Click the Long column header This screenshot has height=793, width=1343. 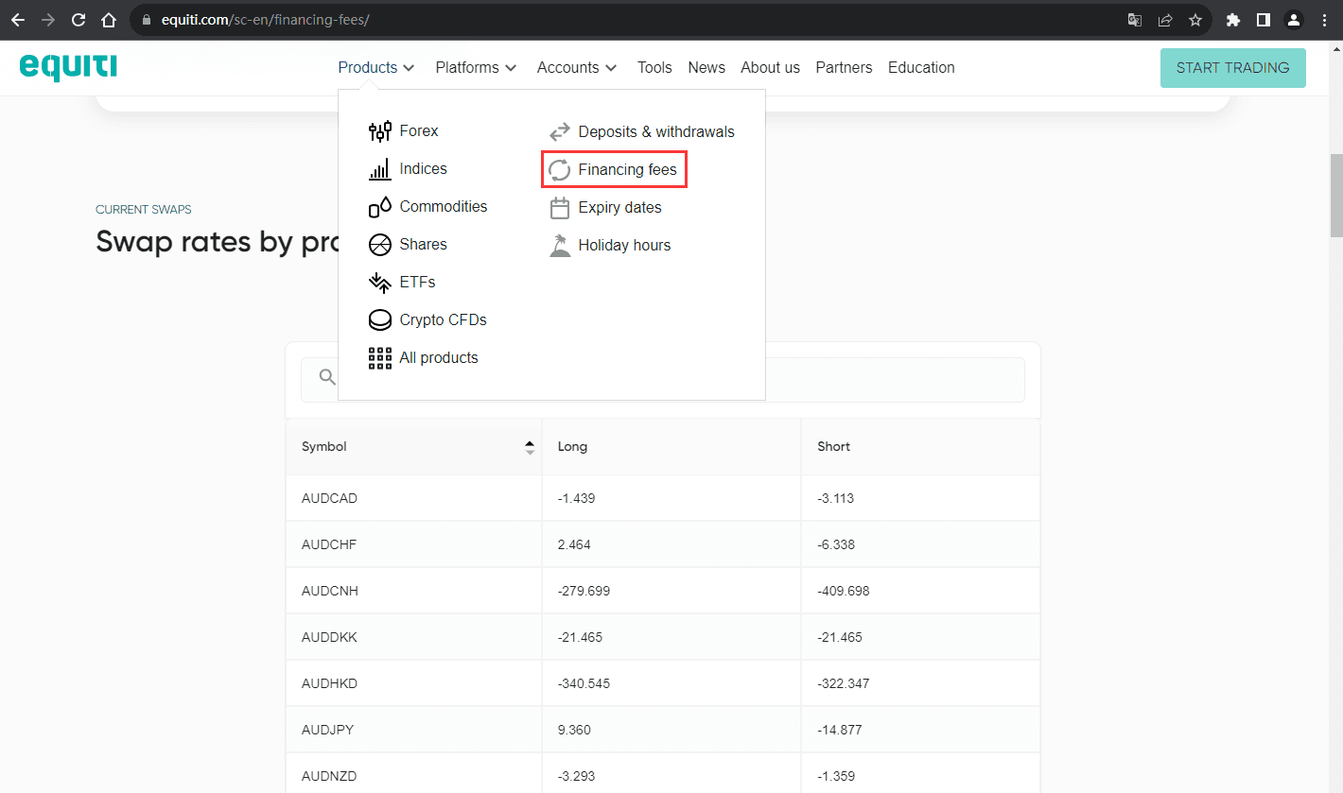coord(572,447)
